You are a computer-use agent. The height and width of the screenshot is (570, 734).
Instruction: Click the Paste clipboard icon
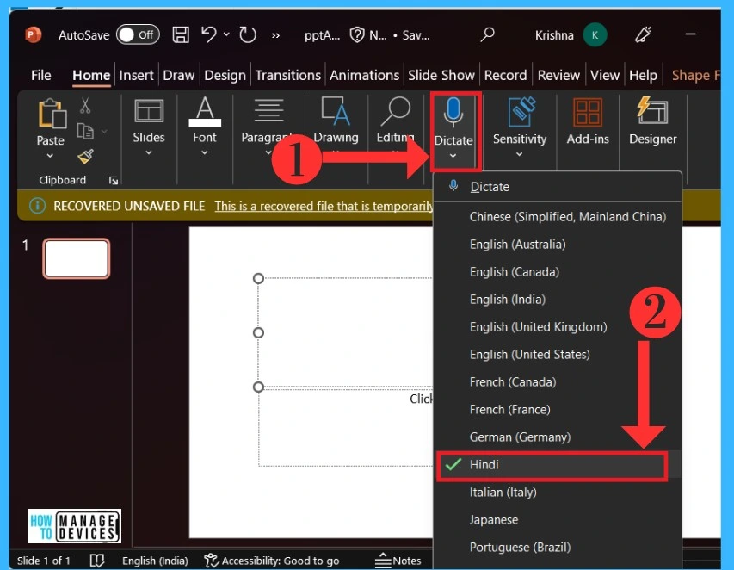coord(51,114)
